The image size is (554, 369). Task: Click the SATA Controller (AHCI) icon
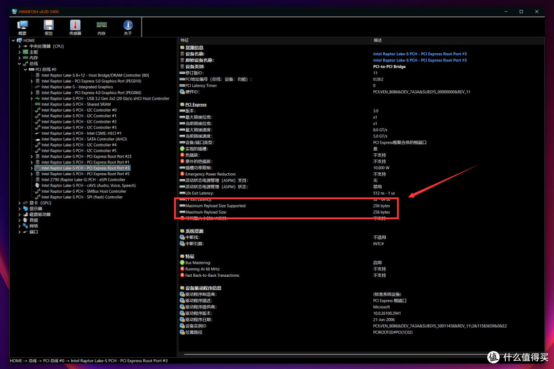(x=37, y=139)
